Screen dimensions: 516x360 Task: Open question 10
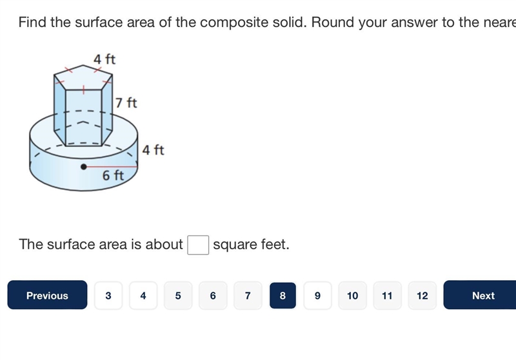pyautogui.click(x=352, y=296)
